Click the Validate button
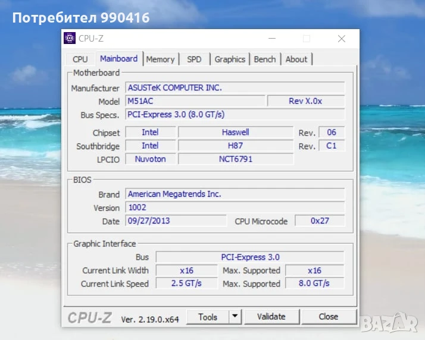The image size is (425, 340). pos(271,317)
